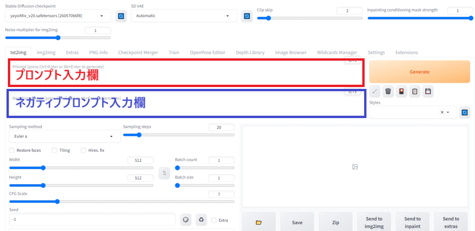The width and height of the screenshot is (475, 231).
Task: Enable the Restore faces checkbox
Action: coord(12,150)
